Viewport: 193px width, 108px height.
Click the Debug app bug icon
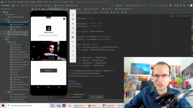[153, 5]
